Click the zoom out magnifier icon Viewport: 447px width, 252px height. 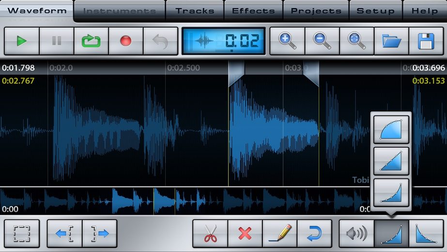[322, 41]
